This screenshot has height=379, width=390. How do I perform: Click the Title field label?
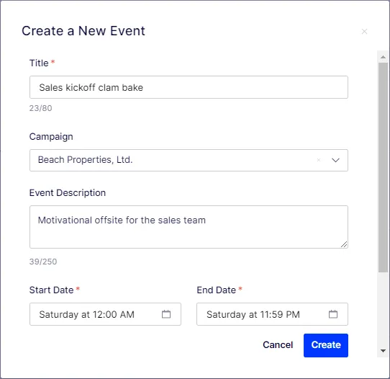[39, 63]
